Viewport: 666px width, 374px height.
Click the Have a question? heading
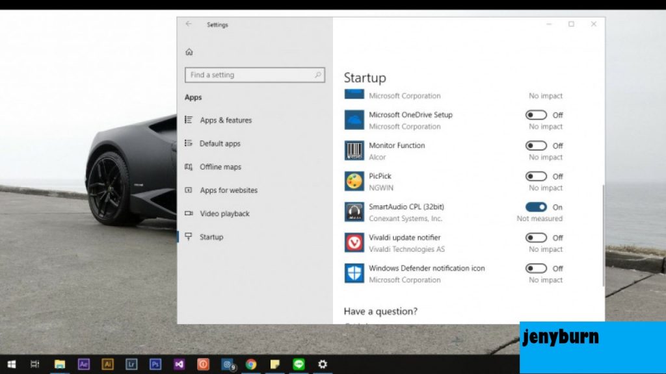click(x=380, y=311)
